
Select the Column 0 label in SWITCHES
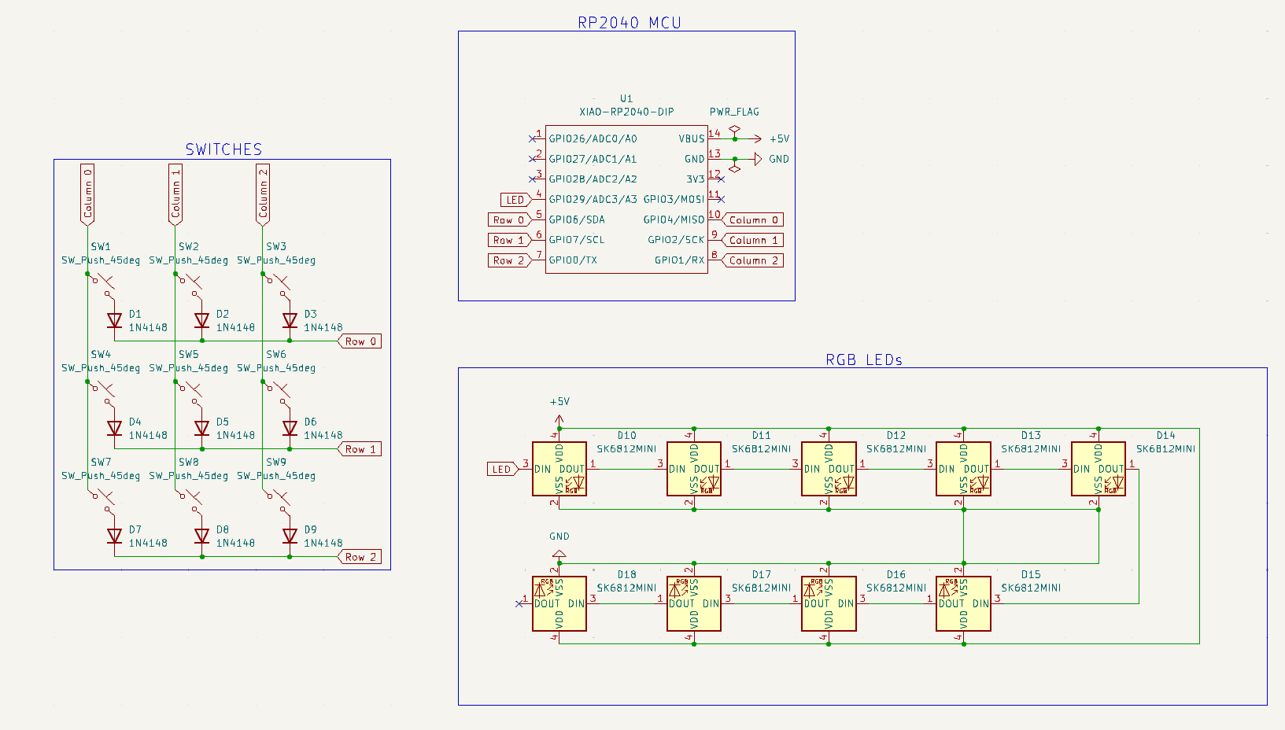[x=87, y=194]
